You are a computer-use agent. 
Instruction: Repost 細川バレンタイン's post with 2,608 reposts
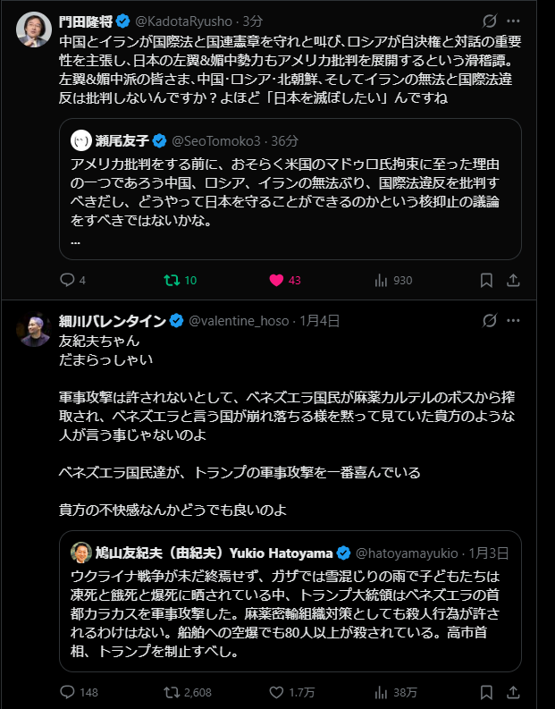[170, 691]
